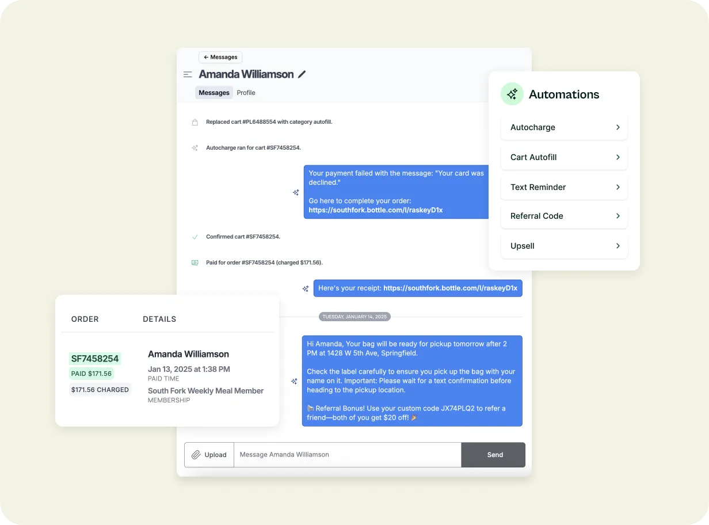Expand the Upsell automation
This screenshot has height=525, width=709.
click(564, 246)
